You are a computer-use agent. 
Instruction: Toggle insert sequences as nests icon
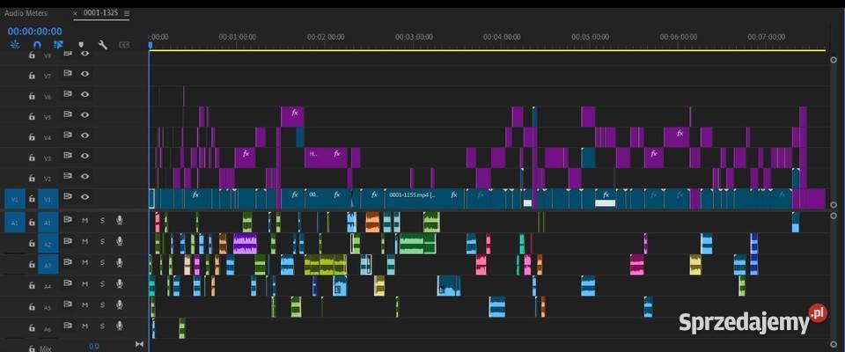point(15,44)
